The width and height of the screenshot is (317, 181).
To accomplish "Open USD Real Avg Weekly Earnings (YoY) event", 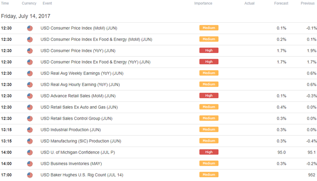I will [x=82, y=74].
